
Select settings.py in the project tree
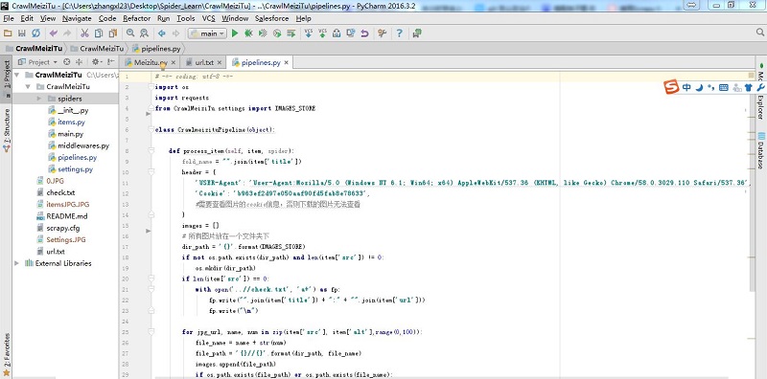pos(75,169)
